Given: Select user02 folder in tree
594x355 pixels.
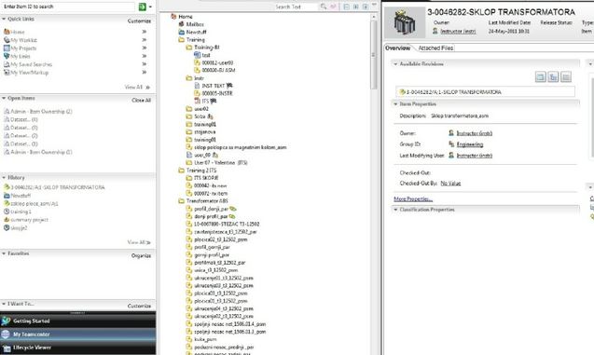Looking at the screenshot, I should [198, 109].
